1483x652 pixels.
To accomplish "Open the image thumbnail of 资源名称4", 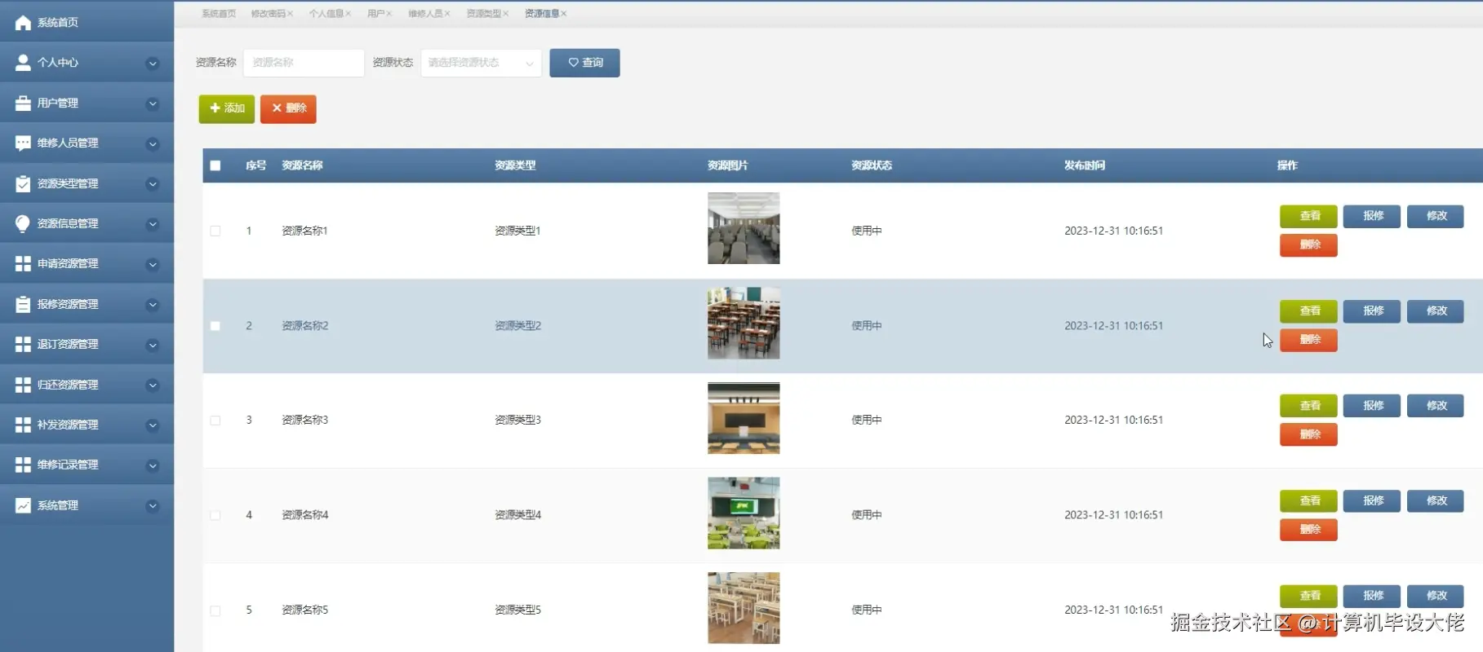I will (744, 513).
